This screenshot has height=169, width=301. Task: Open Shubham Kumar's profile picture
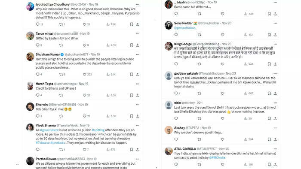click(x=30, y=57)
